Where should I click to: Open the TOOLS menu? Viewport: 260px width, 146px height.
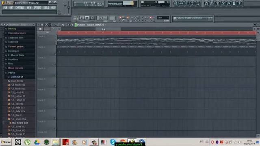46,8
